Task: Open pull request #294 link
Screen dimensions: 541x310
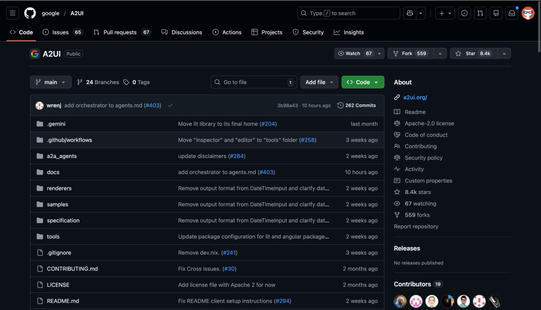Action: pos(283,301)
